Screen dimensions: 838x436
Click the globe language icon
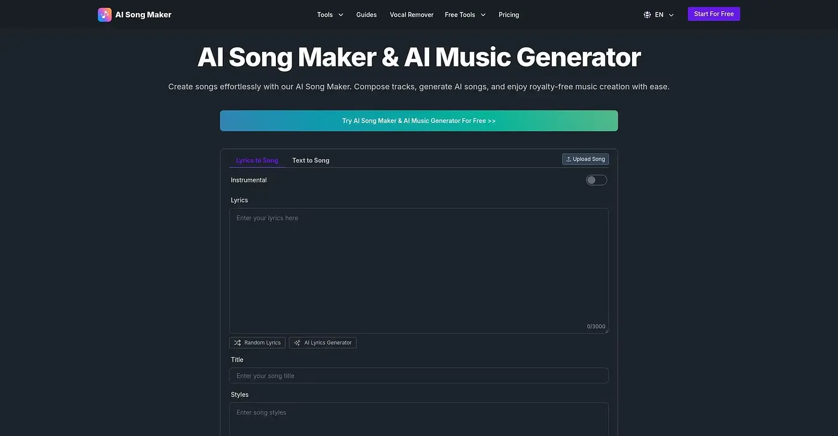coord(647,15)
